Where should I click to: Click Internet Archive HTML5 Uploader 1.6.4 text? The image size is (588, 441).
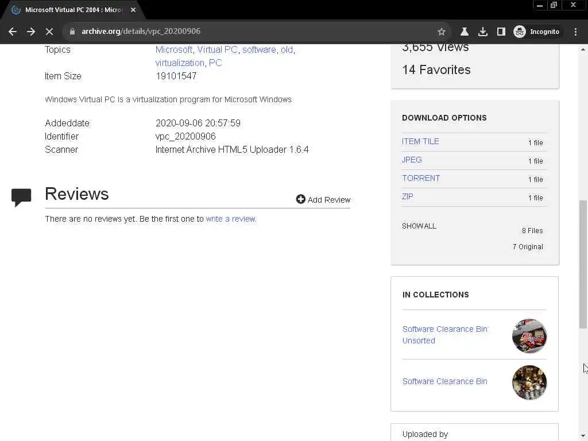tap(232, 150)
